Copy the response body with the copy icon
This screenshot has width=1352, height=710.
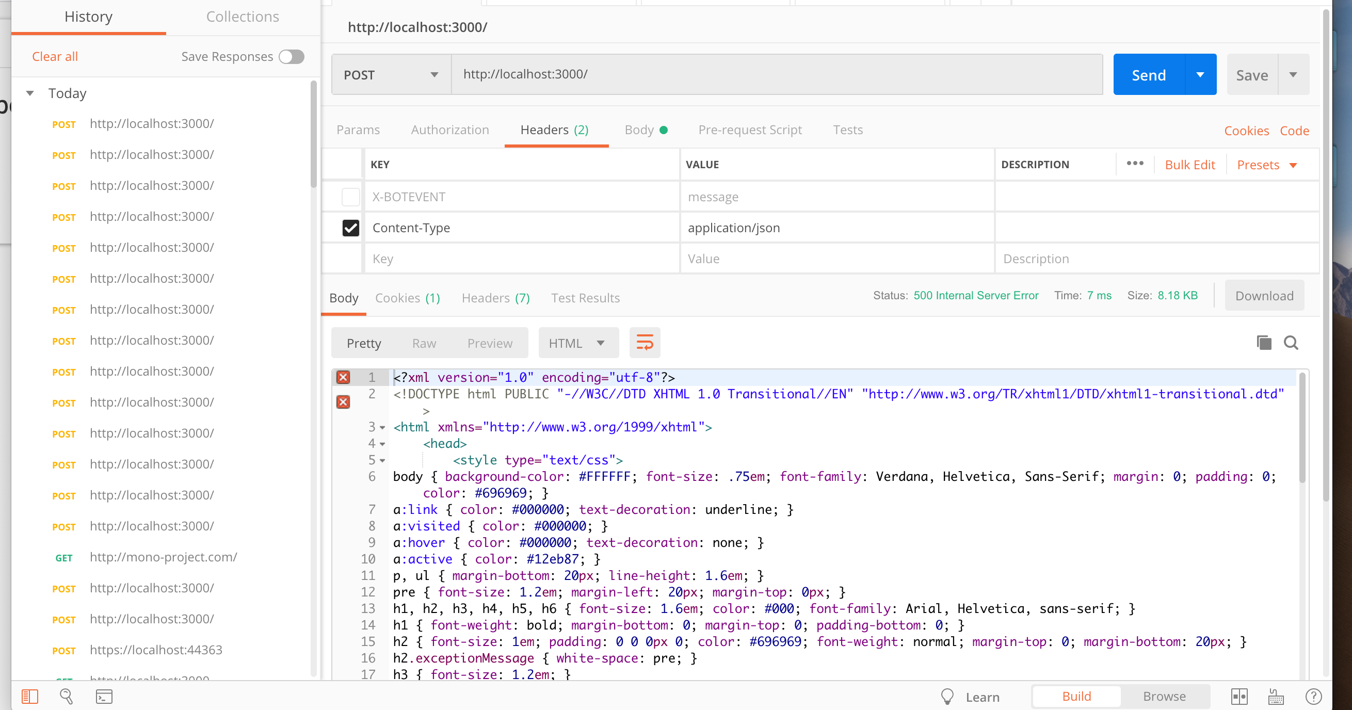click(1264, 343)
